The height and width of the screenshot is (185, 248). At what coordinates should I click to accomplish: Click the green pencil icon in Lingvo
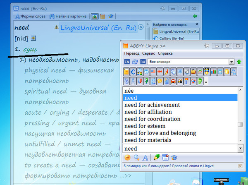click(x=156, y=157)
